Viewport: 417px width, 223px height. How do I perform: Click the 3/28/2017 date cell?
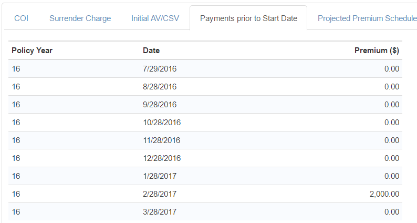pyautogui.click(x=160, y=211)
